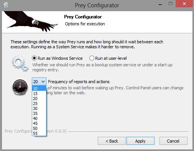Maximize the Prey Configurator window
The width and height of the screenshot is (194, 151).
pos(171,4)
